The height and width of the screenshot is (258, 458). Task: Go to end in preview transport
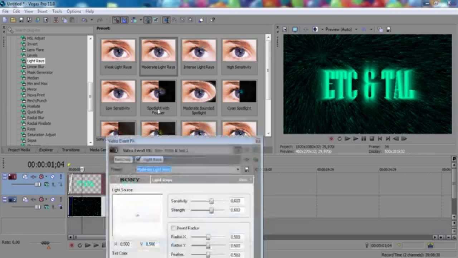pos(388,139)
